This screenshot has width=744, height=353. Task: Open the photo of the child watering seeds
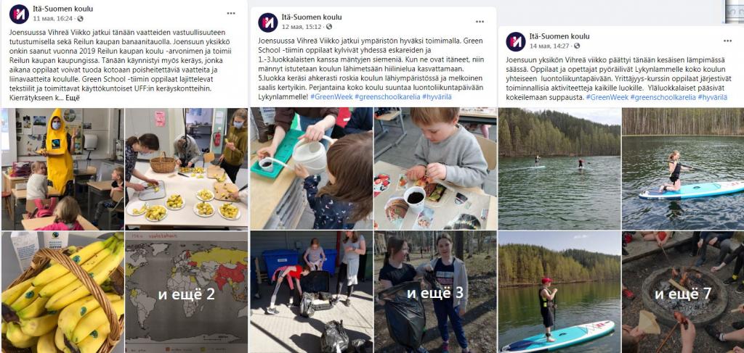(x=311, y=169)
